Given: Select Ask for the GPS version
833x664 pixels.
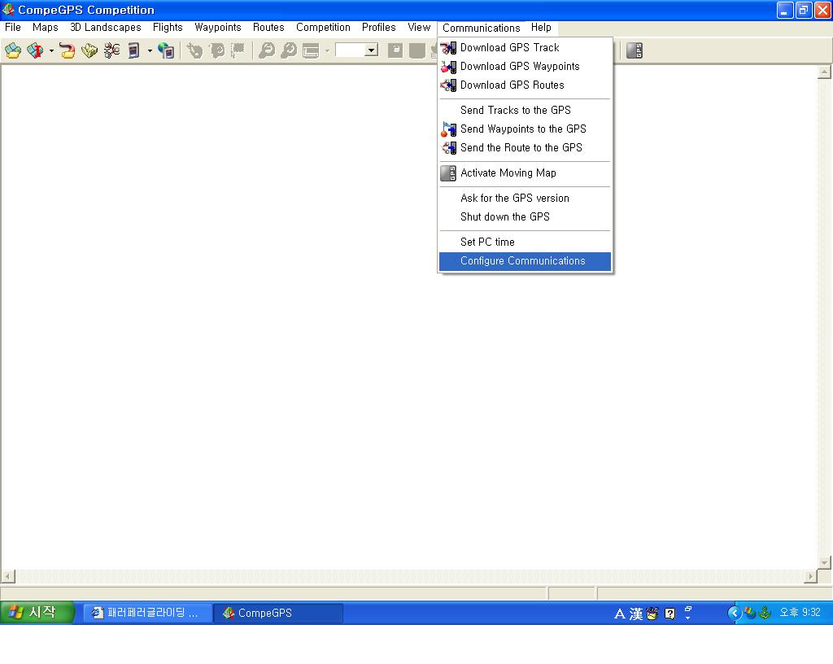Looking at the screenshot, I should click(x=525, y=198).
